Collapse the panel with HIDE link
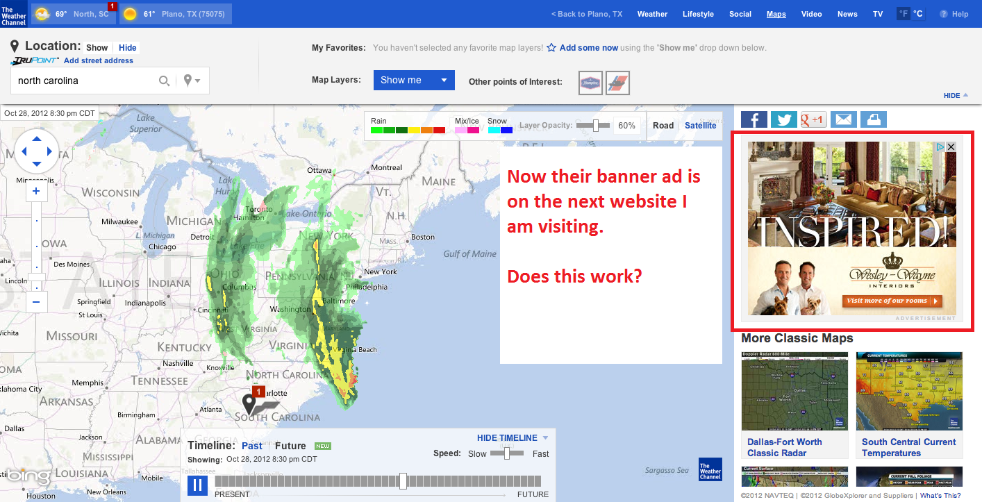 (x=956, y=96)
